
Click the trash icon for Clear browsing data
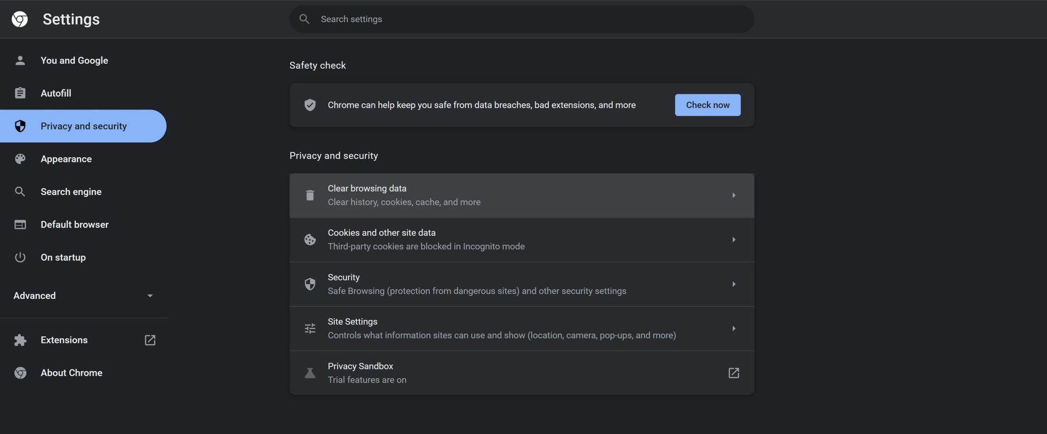310,195
